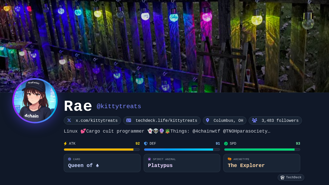This screenshot has height=185, width=329.
Task: Click the target icon beside CARD label
Action: 69,159
